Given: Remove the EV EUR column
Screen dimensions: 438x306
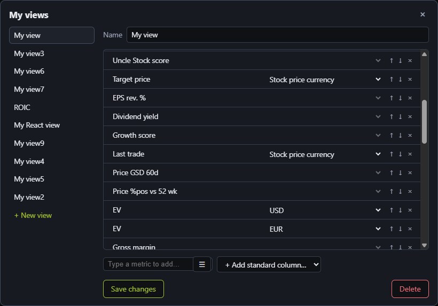Looking at the screenshot, I should pos(410,229).
